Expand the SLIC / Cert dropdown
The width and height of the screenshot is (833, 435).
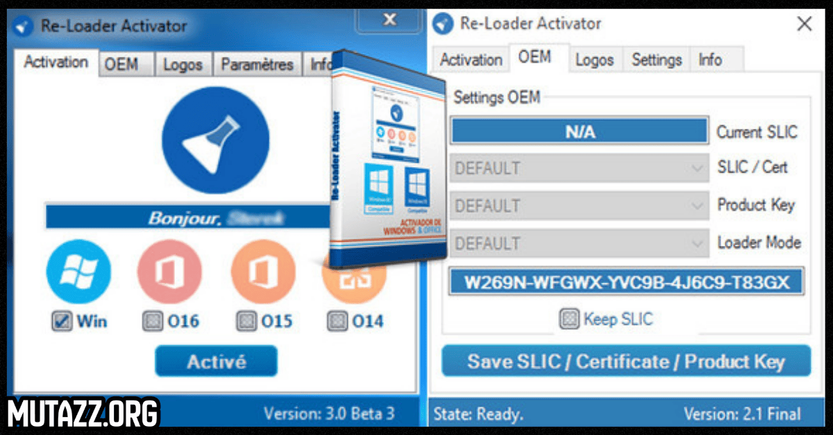pyautogui.click(x=580, y=168)
